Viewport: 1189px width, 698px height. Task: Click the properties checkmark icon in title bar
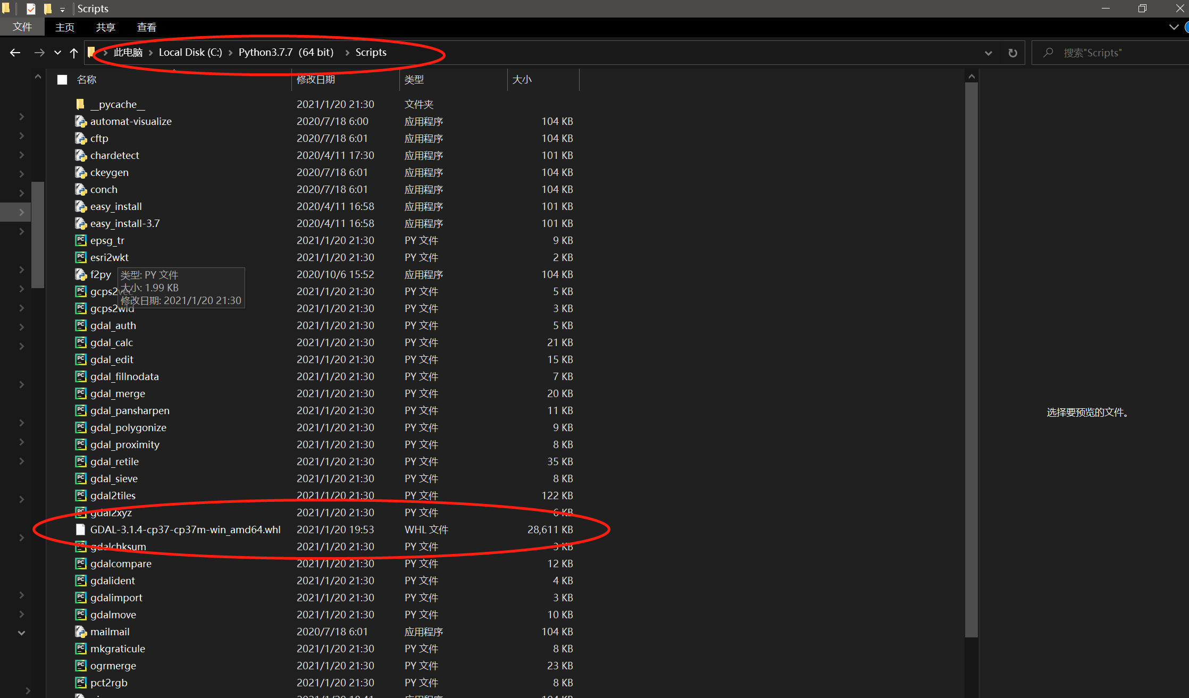coord(31,9)
